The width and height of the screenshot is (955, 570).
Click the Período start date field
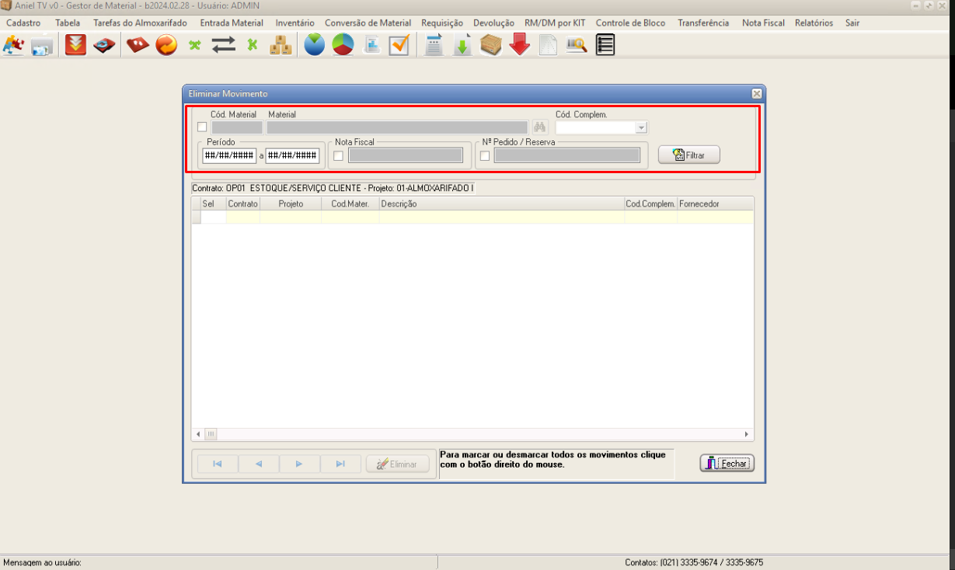click(x=229, y=155)
